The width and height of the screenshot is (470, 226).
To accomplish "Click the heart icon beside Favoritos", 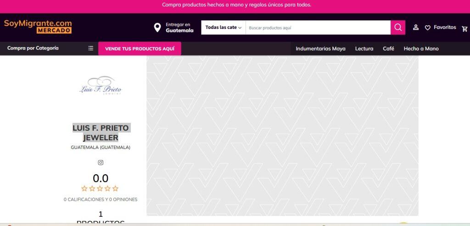I will point(428,28).
